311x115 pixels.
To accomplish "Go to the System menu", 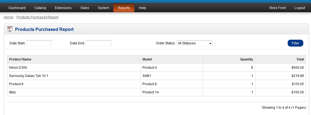I will click(103, 8).
